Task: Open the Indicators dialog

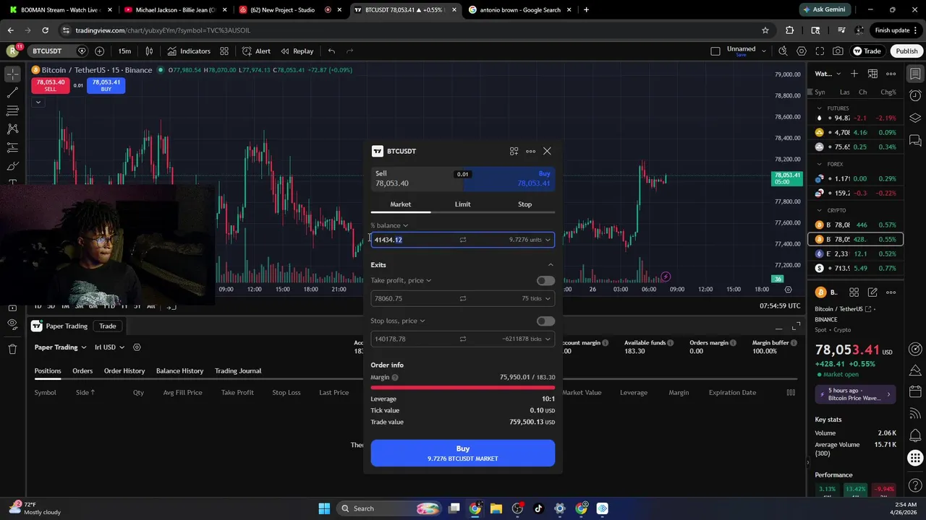Action: pyautogui.click(x=189, y=51)
